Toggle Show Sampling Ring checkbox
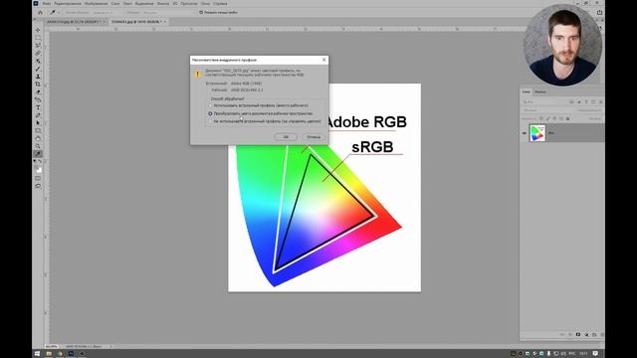637x358 pixels. (201, 13)
